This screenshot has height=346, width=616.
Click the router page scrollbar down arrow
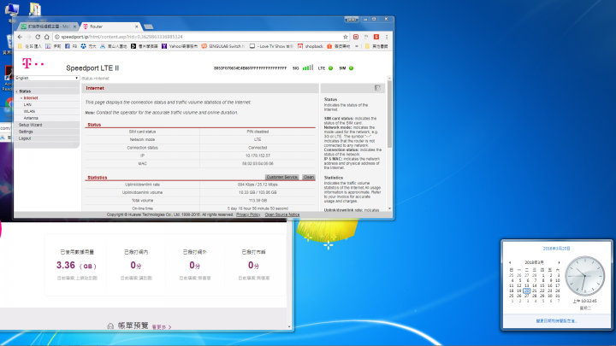coord(390,208)
